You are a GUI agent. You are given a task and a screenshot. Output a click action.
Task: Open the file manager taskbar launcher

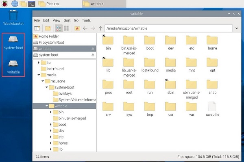tap(23, 4)
